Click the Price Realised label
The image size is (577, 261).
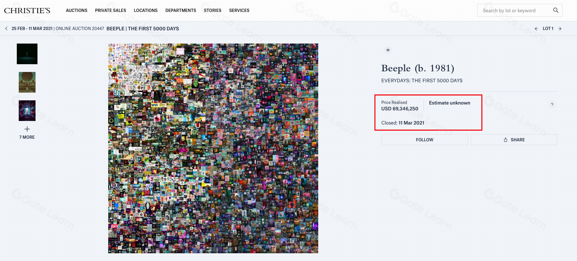click(x=394, y=103)
